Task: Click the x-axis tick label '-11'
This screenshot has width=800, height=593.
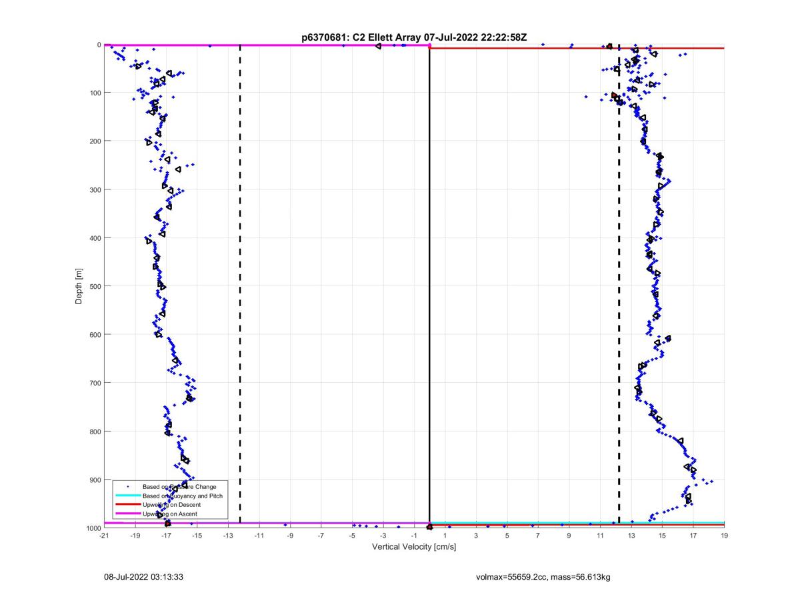Action: (259, 536)
